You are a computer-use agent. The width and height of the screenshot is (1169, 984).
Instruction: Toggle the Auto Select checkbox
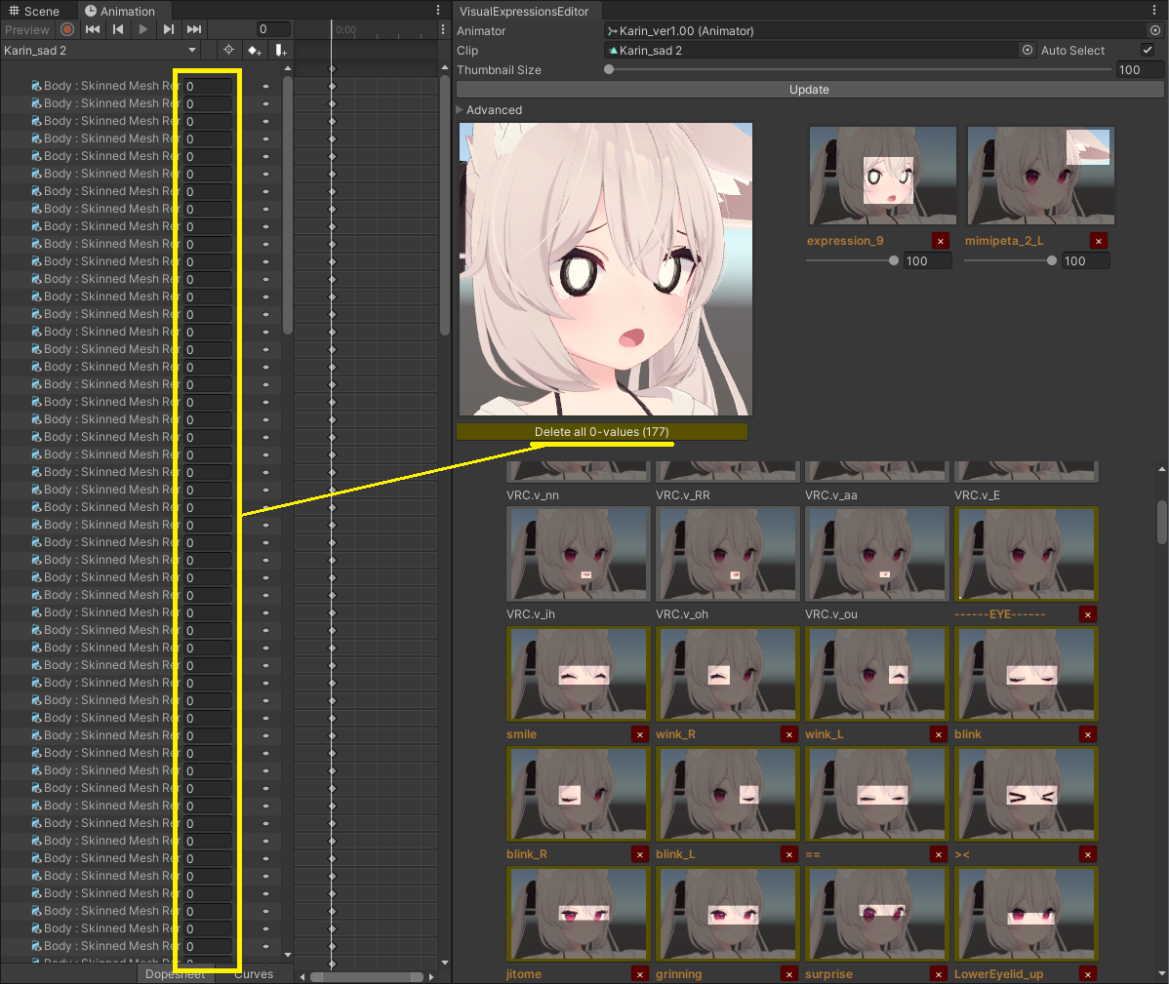coord(1148,50)
